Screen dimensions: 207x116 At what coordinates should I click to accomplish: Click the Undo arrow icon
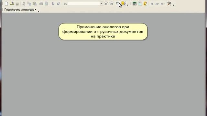pyautogui.click(x=53, y=4)
